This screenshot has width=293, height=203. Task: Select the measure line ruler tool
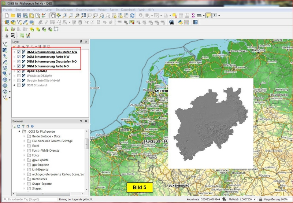tap(199, 15)
